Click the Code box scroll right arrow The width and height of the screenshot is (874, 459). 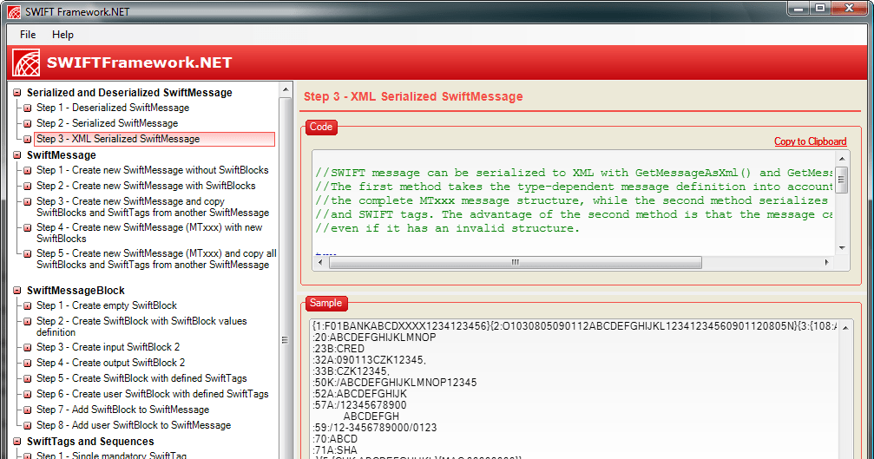click(826, 262)
